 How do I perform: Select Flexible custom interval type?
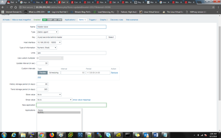(x=43, y=73)
